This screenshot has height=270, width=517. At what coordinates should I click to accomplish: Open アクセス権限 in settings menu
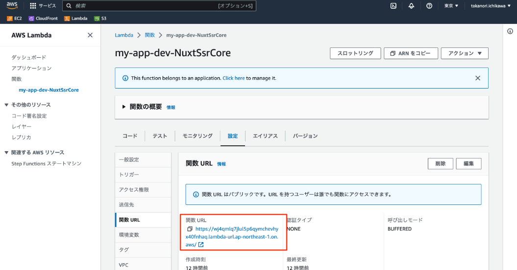(143, 190)
